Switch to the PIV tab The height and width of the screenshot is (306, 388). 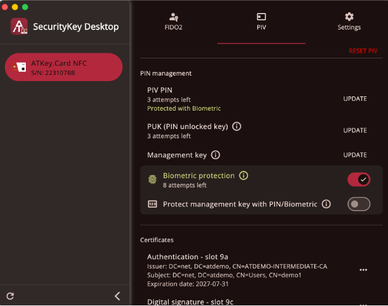click(261, 22)
